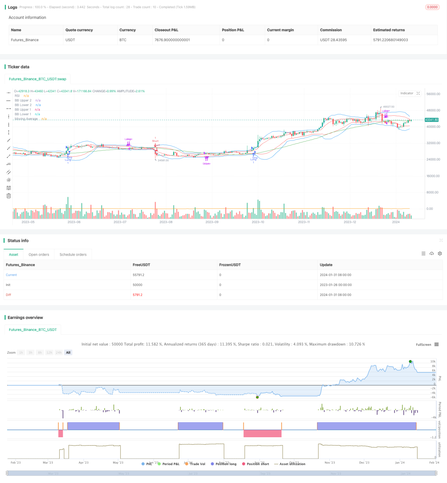Delete drawings with the trash can icon
447x483 pixels.
(x=9, y=196)
